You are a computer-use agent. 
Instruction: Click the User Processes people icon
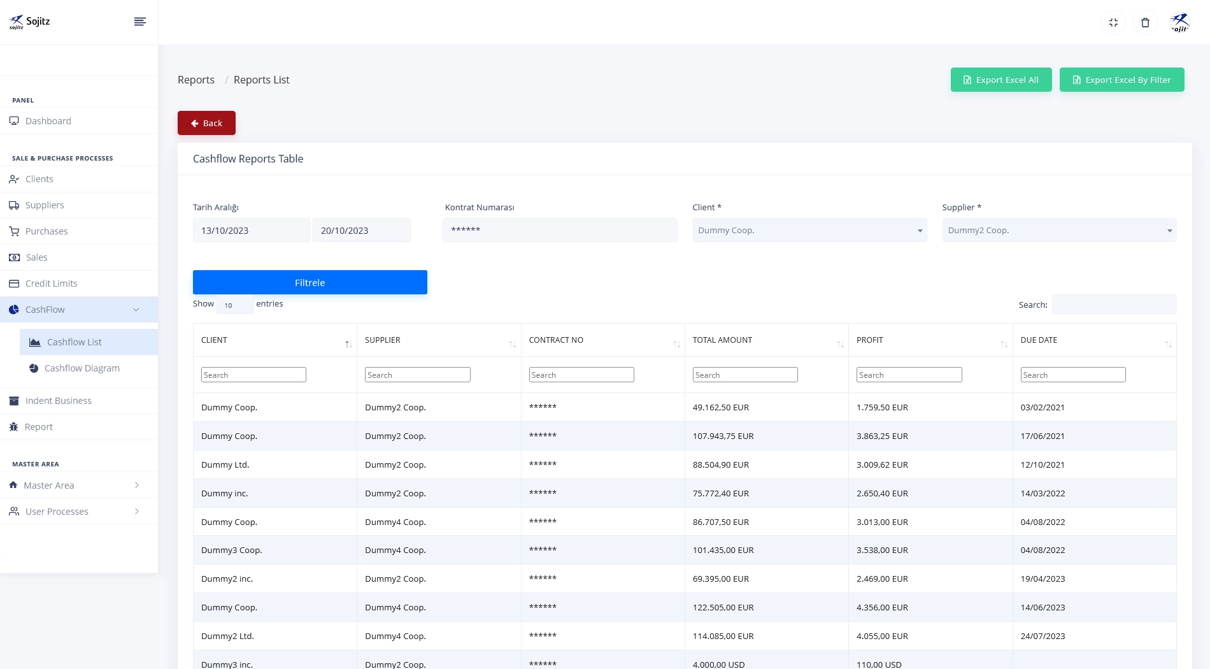[14, 512]
